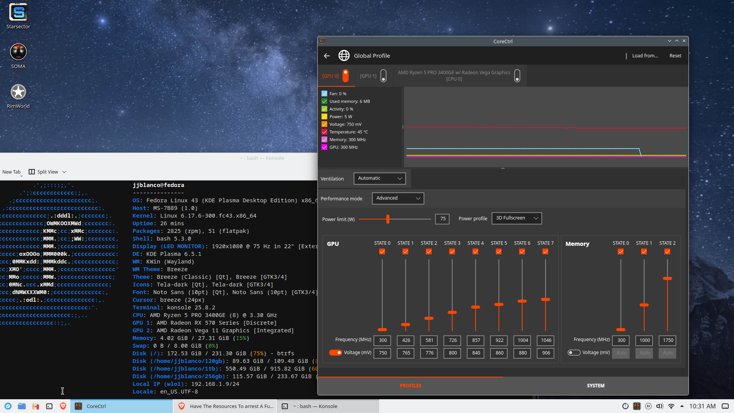Click the Load from... button

point(645,56)
